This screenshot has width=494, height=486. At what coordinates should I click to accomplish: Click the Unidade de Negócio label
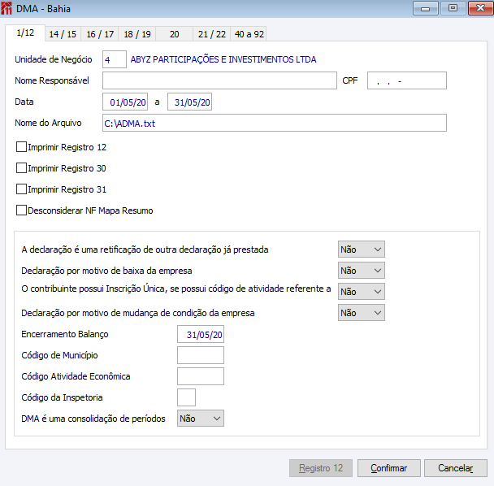click(54, 59)
